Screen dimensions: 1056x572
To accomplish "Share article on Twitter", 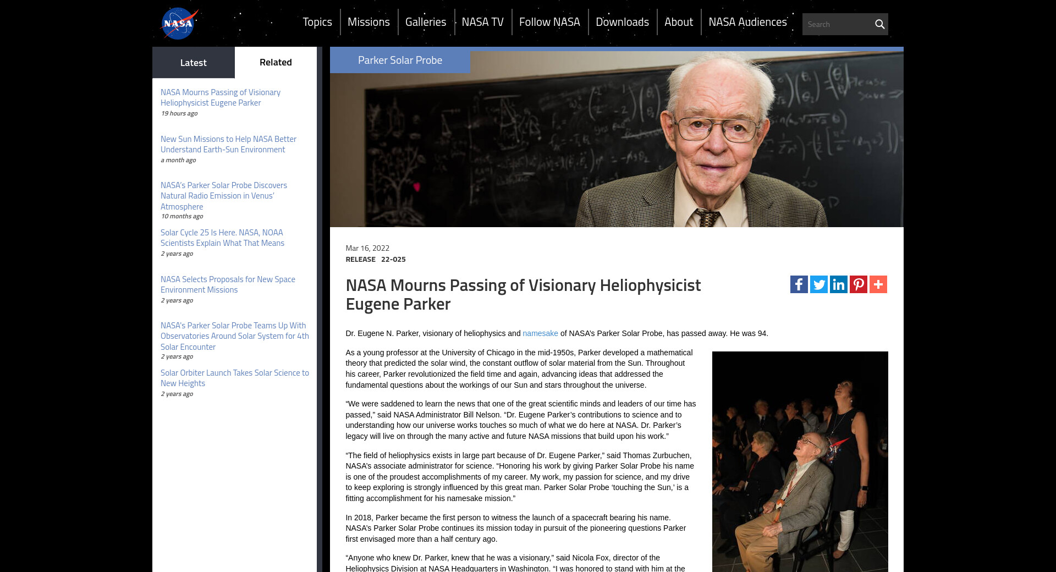I will tap(818, 284).
